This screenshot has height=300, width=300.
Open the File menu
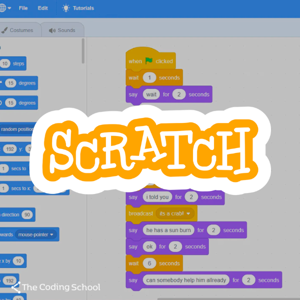click(x=23, y=8)
